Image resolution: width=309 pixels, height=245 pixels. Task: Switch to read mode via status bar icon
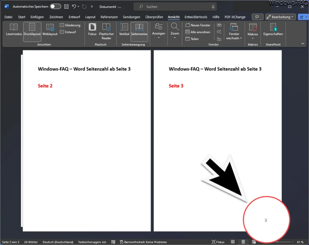233,242
